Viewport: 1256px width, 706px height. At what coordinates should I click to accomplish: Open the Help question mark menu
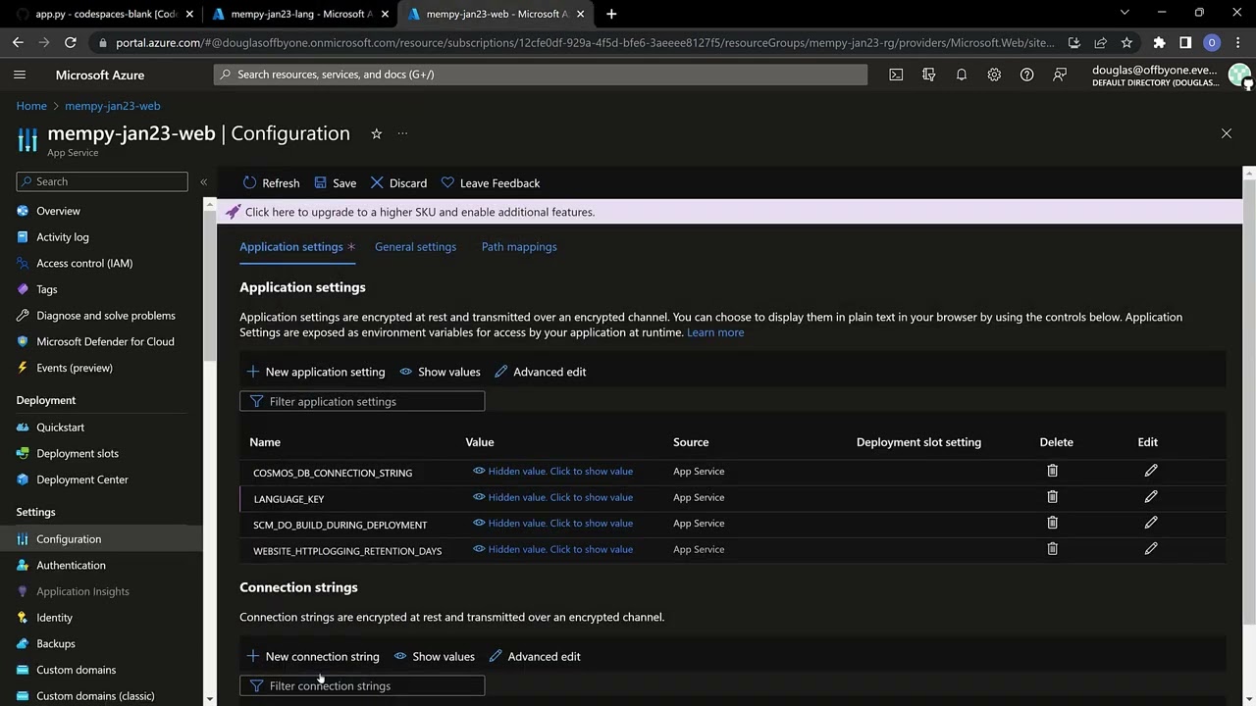coord(1026,75)
